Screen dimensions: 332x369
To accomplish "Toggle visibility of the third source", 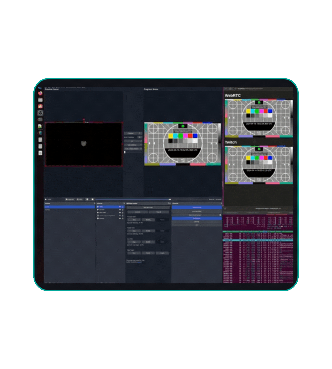I will (x=120, y=212).
